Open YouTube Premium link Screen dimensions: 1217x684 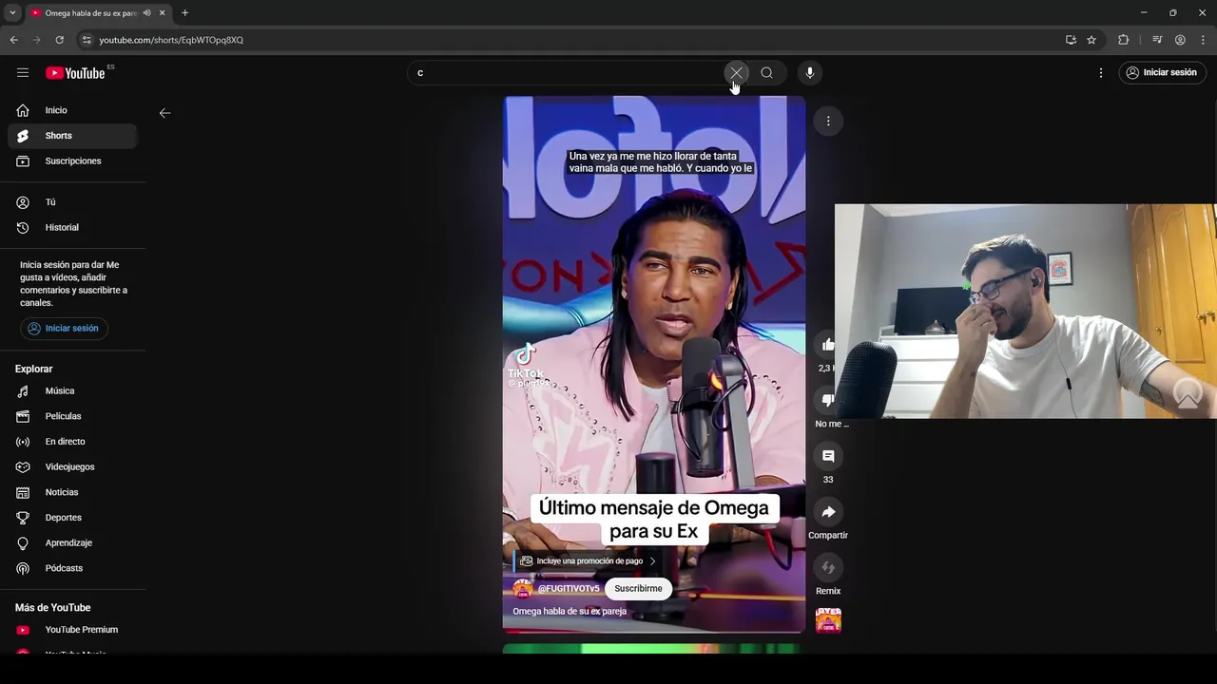[x=72, y=630]
